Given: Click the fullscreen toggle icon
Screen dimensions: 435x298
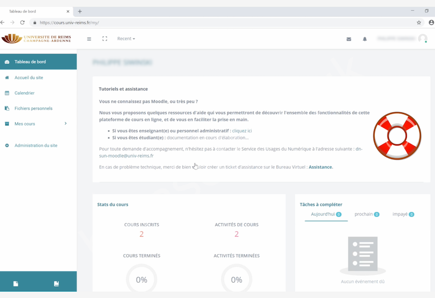Looking at the screenshot, I should (104, 39).
